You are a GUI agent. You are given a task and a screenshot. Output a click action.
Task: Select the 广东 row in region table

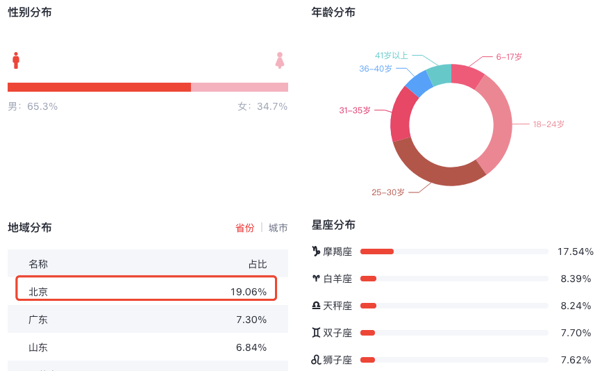(x=147, y=320)
